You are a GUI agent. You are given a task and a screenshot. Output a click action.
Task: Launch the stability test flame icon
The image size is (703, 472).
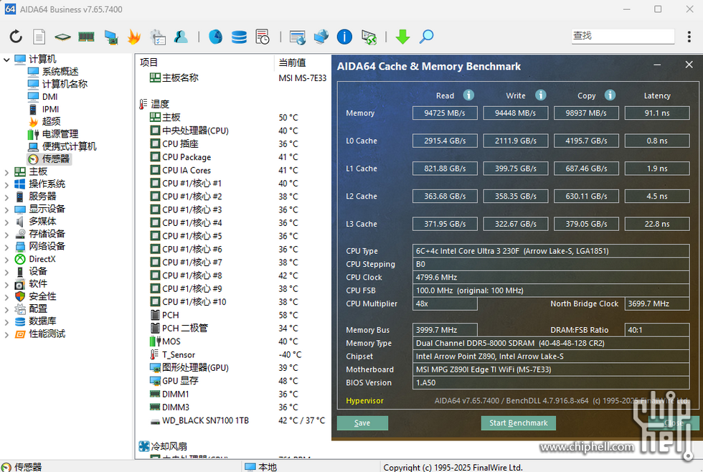click(133, 37)
